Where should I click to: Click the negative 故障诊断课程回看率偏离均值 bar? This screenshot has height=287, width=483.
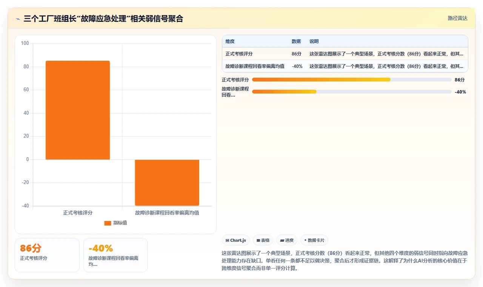point(167,183)
